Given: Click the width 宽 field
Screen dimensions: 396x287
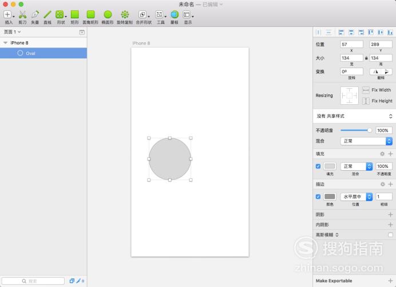Looking at the screenshot, I should tap(352, 58).
